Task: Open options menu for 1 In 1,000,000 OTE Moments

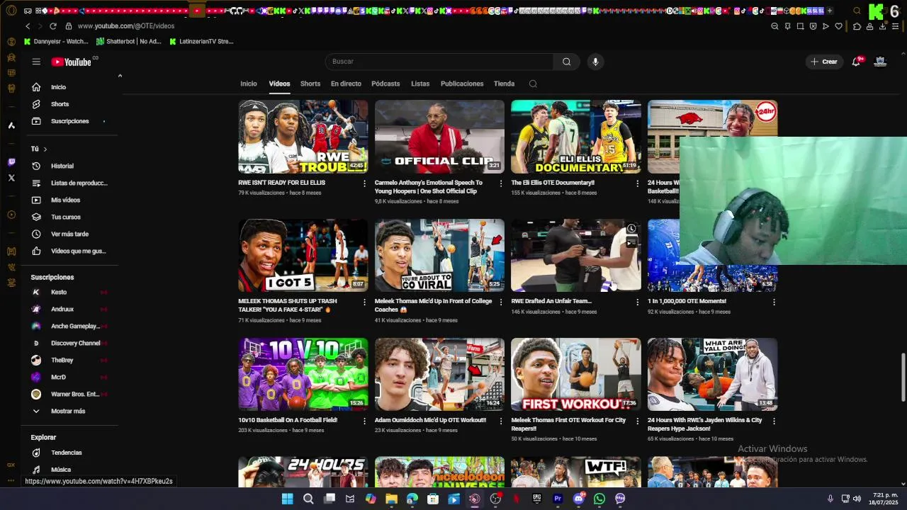Action: [x=774, y=302]
